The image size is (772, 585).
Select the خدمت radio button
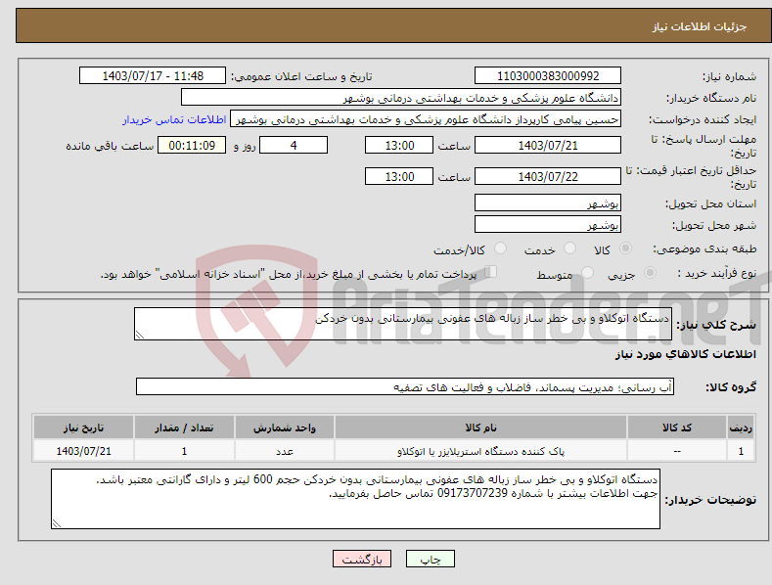click(569, 248)
